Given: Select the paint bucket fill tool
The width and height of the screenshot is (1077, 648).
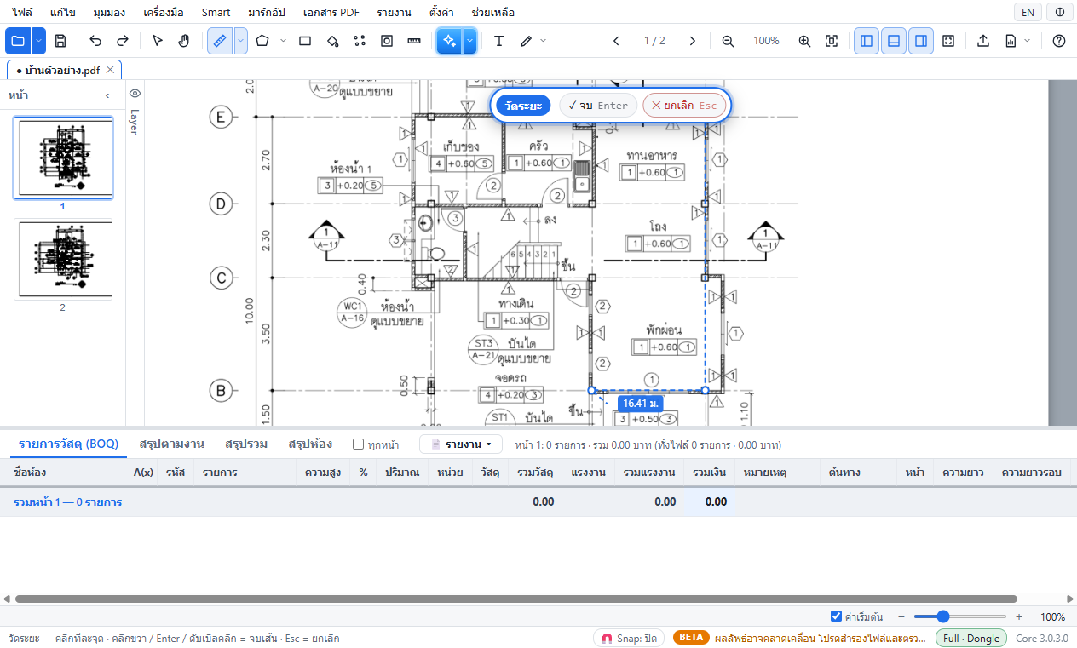Looking at the screenshot, I should [332, 41].
